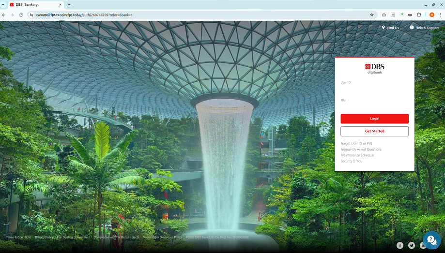Click the address bar URL
445x253 pixels.
(x=84, y=15)
